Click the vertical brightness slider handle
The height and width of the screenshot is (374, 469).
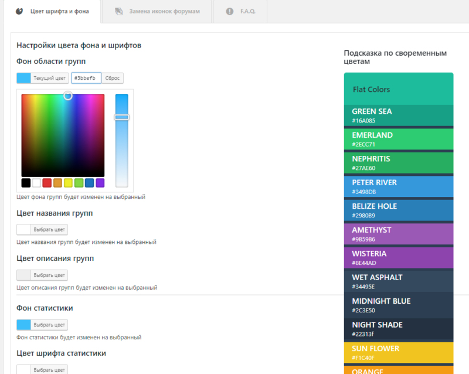click(x=121, y=117)
